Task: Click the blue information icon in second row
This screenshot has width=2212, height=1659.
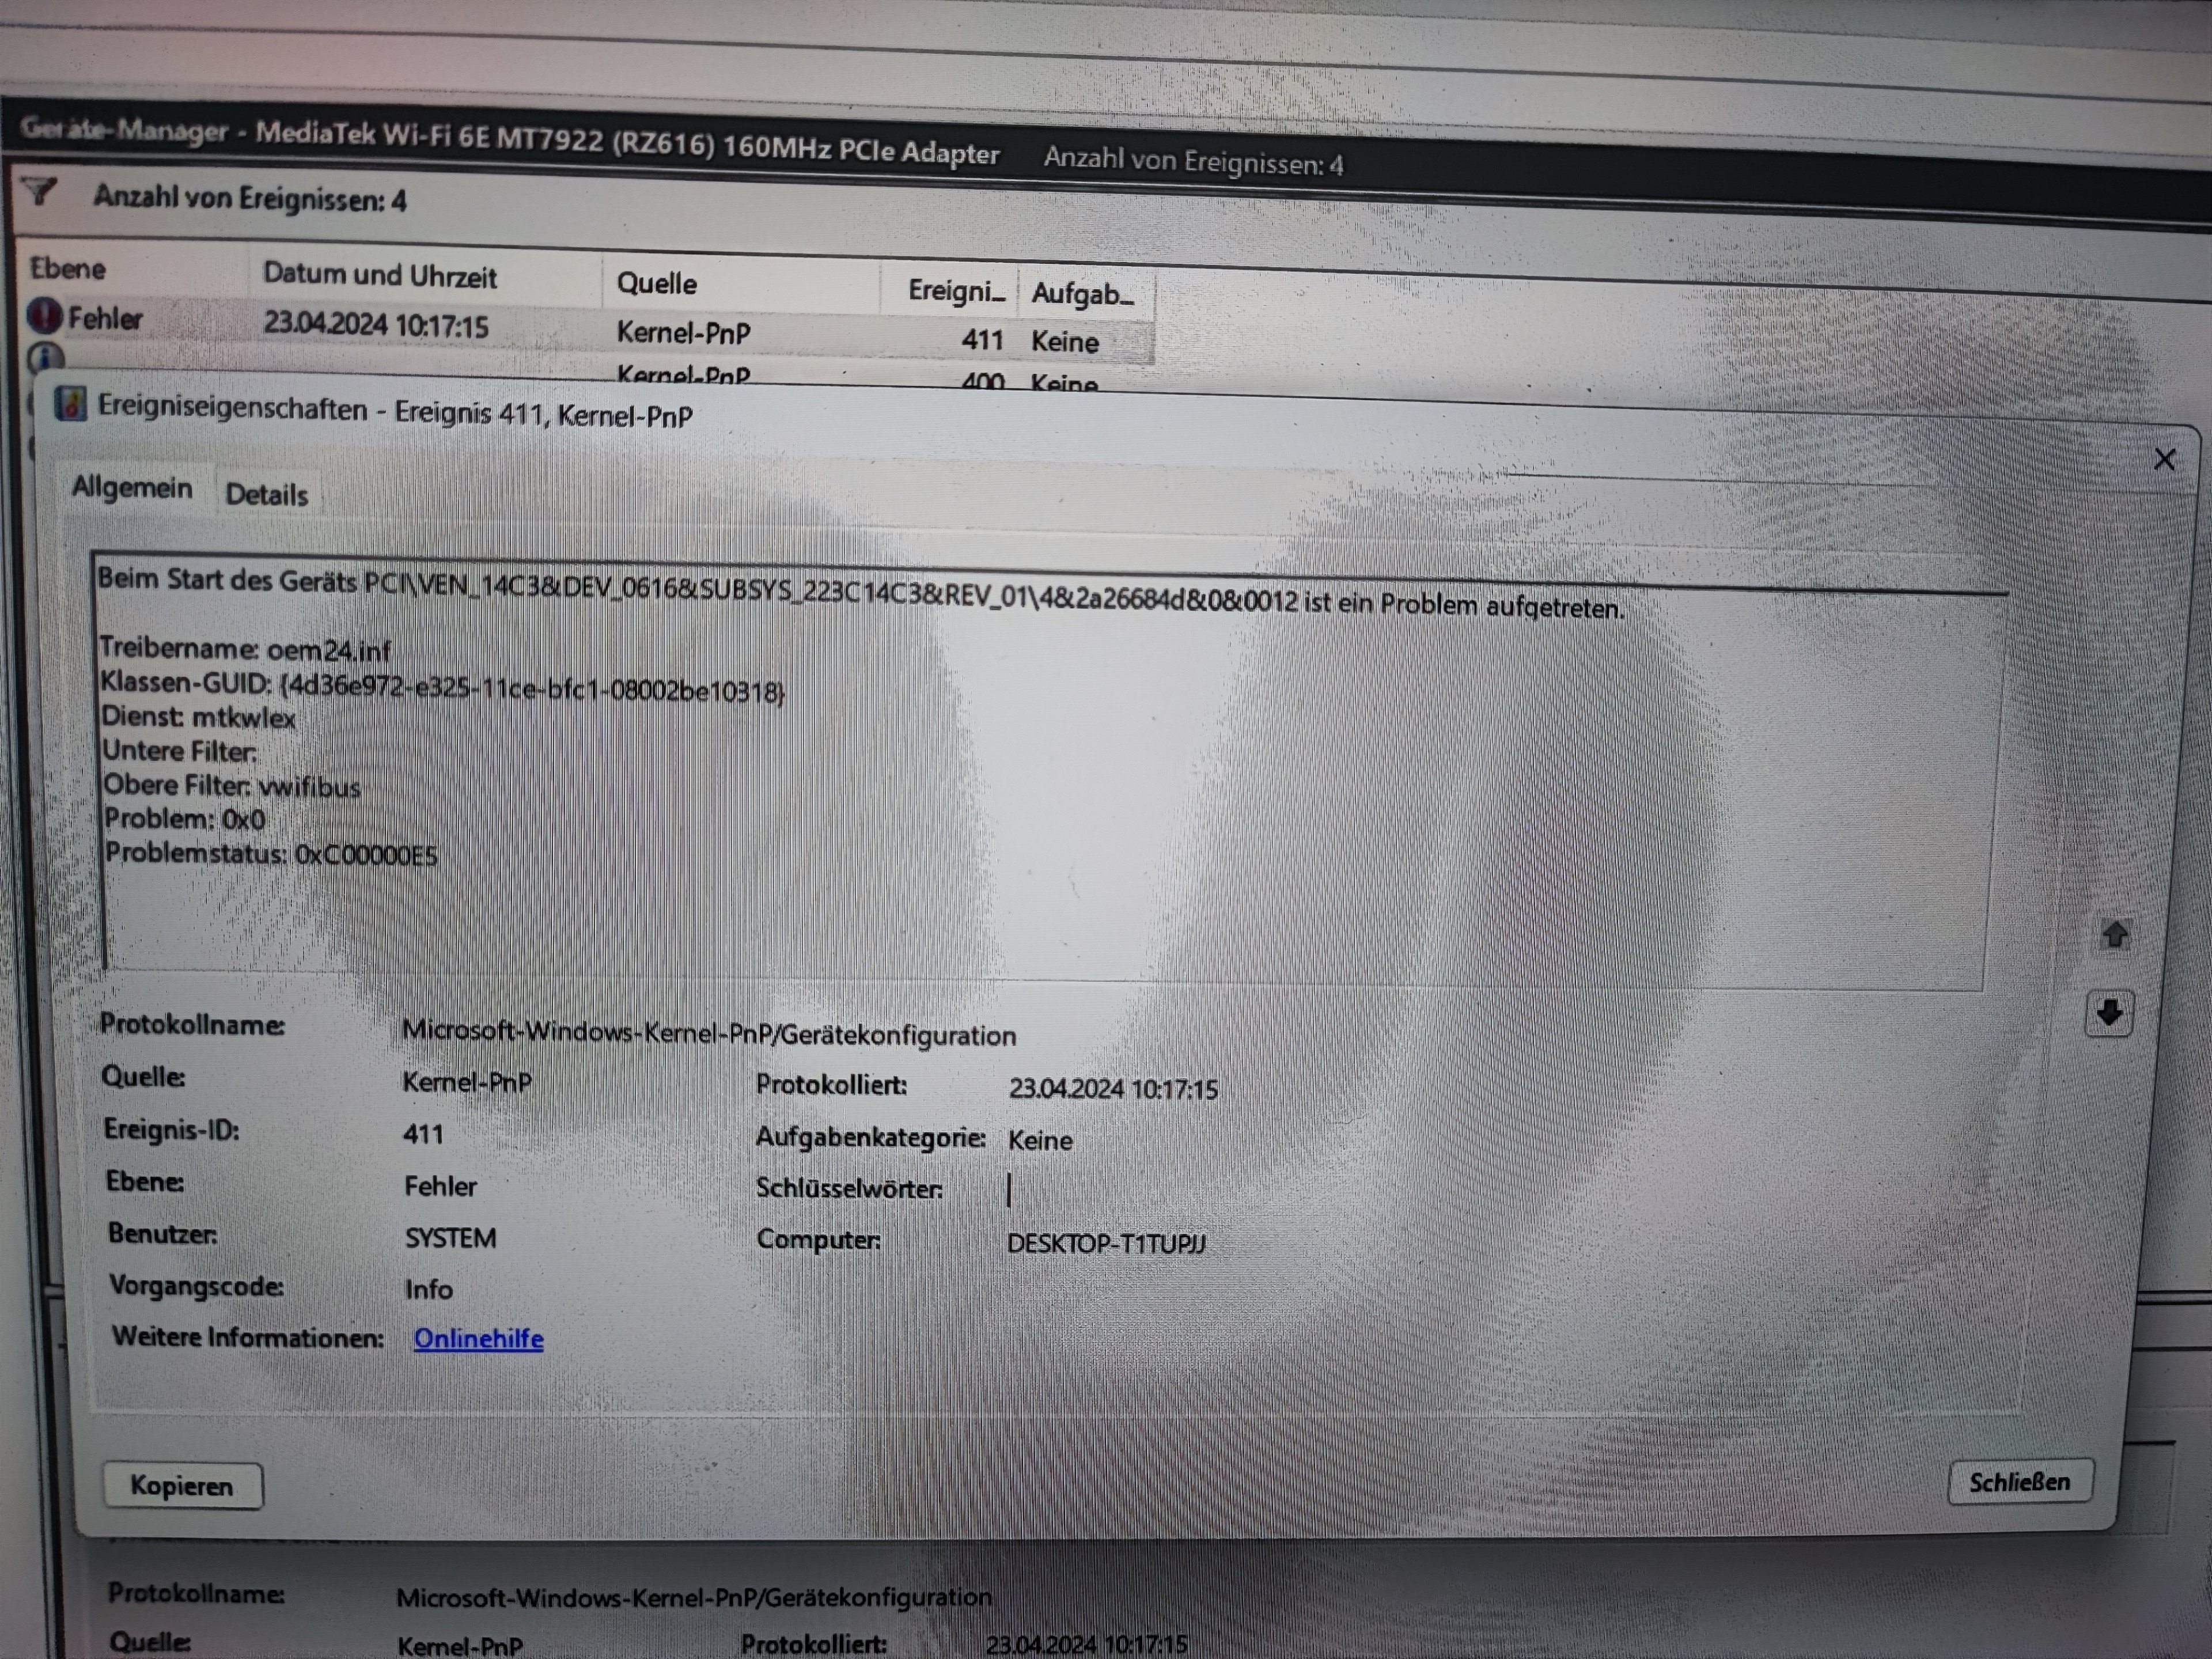Action: click(45, 357)
